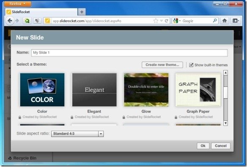Bookmark page with the star icon

coord(156,21)
